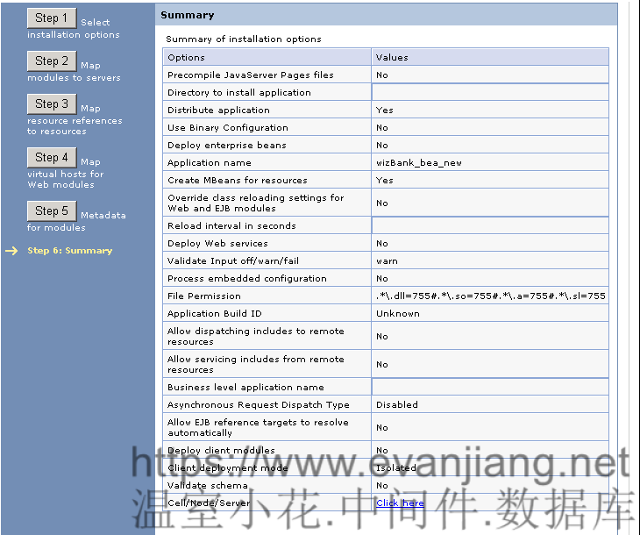Image resolution: width=640 pixels, height=535 pixels.
Task: Select Step 5 metadata for modules
Action: click(x=52, y=211)
